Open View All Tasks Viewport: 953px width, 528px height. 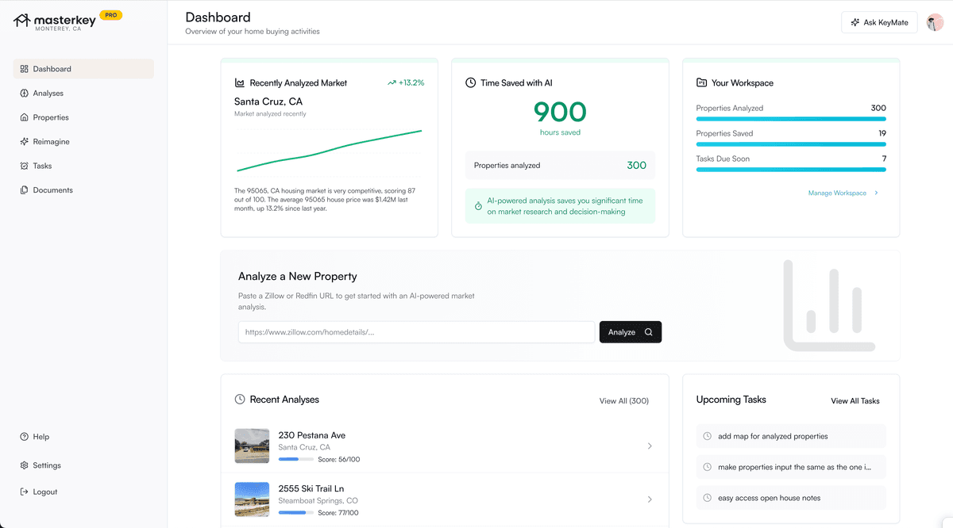[855, 400]
